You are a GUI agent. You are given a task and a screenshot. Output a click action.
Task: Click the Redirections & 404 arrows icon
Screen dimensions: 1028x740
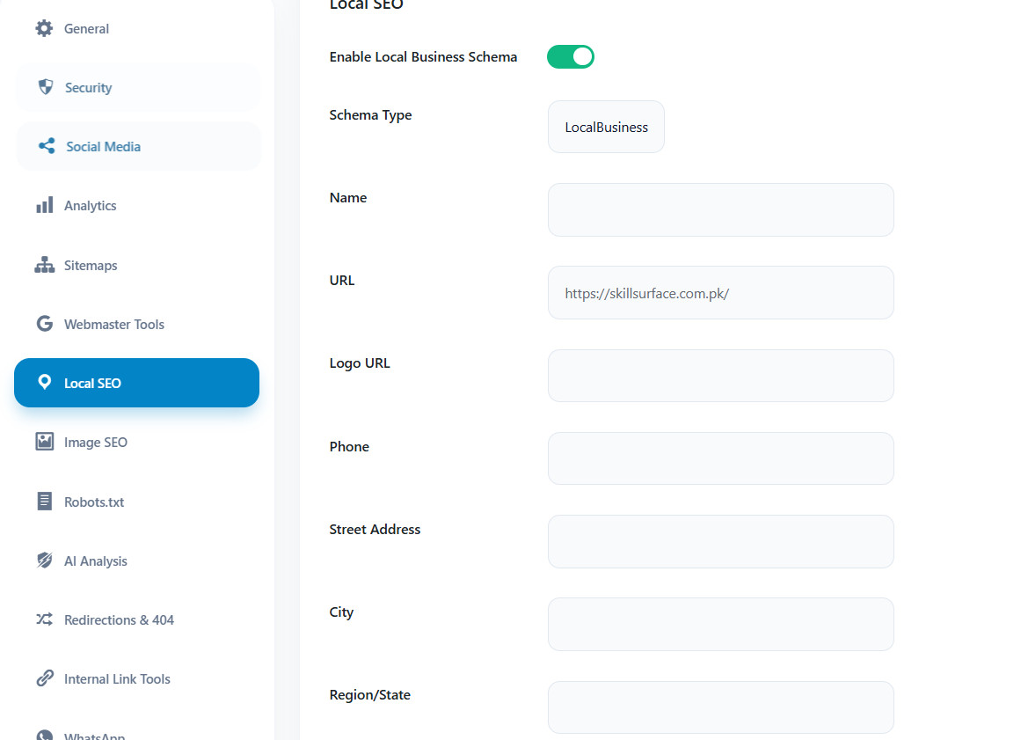43,619
